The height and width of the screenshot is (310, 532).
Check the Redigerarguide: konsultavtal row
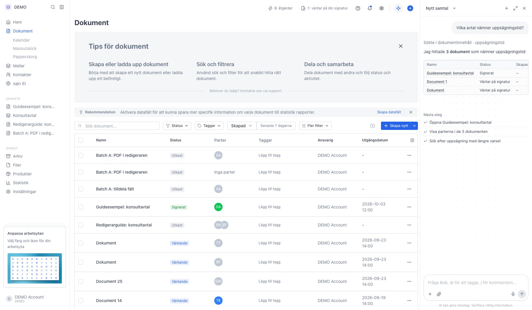pyautogui.click(x=81, y=225)
